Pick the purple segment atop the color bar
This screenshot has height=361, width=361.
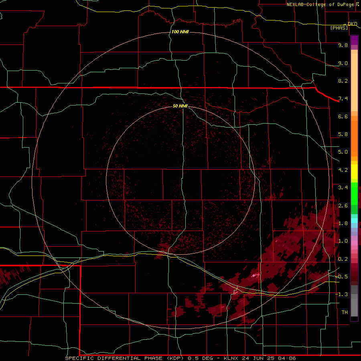click(x=354, y=41)
